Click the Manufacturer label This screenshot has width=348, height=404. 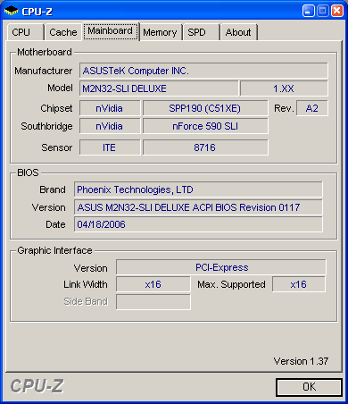click(44, 71)
